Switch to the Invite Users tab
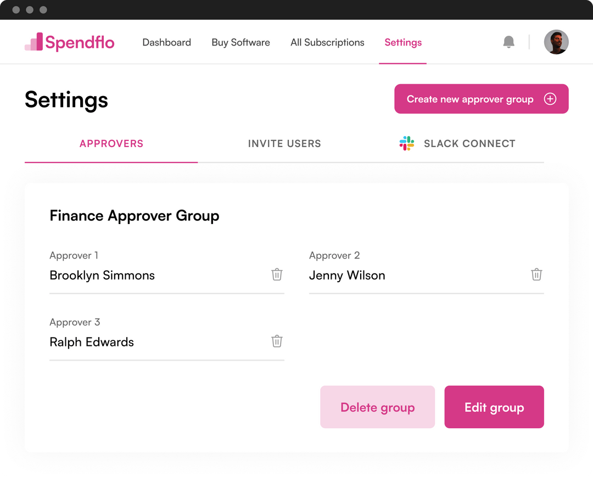Image resolution: width=593 pixels, height=477 pixels. (284, 143)
